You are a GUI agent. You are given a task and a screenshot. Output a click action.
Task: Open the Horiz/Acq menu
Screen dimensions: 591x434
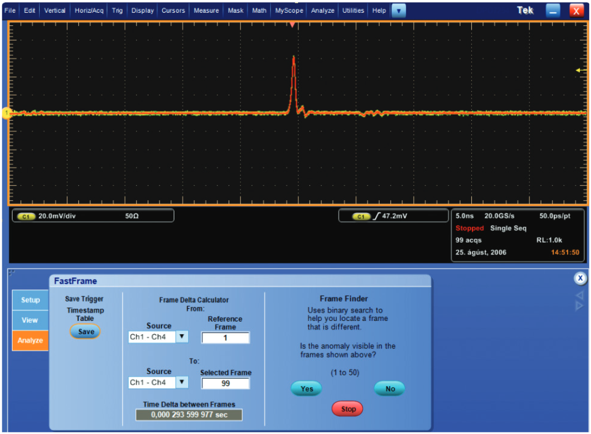click(x=89, y=10)
